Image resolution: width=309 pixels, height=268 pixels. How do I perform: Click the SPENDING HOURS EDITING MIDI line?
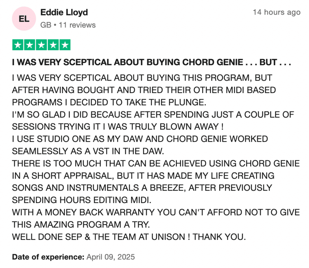pyautogui.click(x=81, y=200)
